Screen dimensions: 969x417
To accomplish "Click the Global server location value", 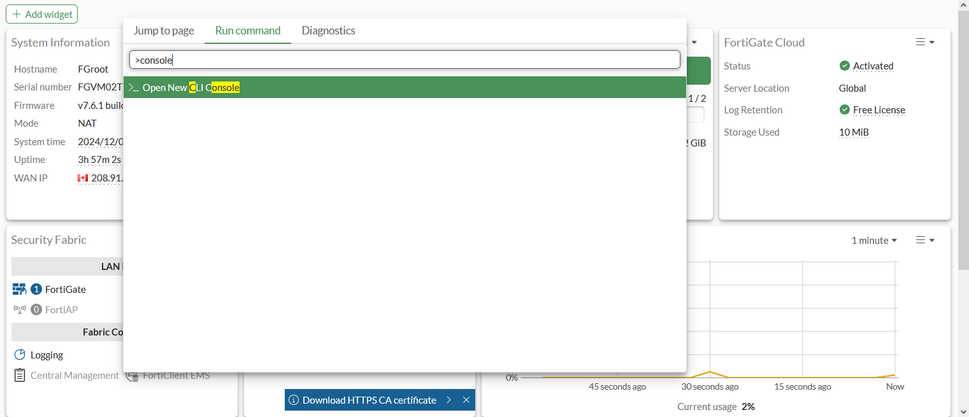I will [x=852, y=88].
